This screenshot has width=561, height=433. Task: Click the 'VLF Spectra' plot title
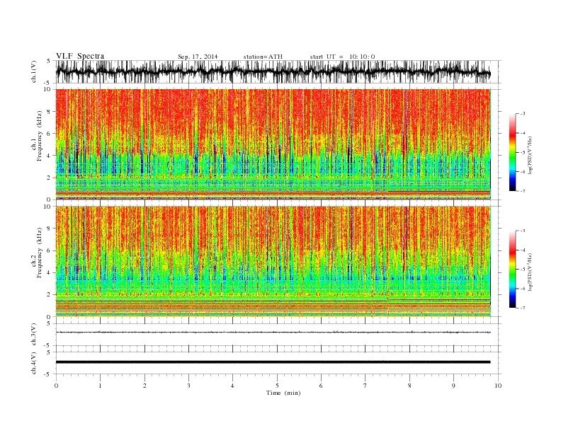(80, 56)
